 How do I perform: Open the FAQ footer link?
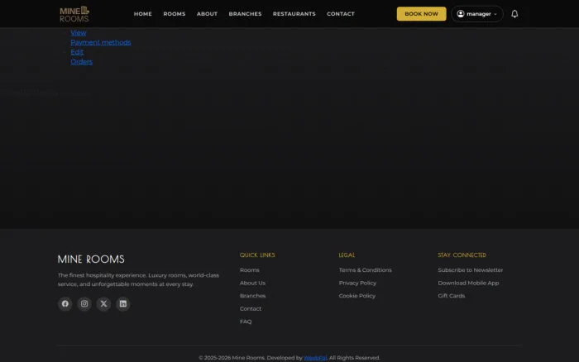pyautogui.click(x=246, y=322)
